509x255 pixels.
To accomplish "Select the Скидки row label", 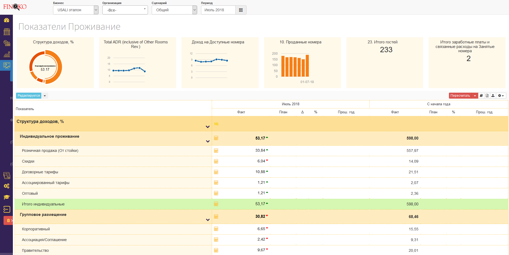I will point(28,161).
